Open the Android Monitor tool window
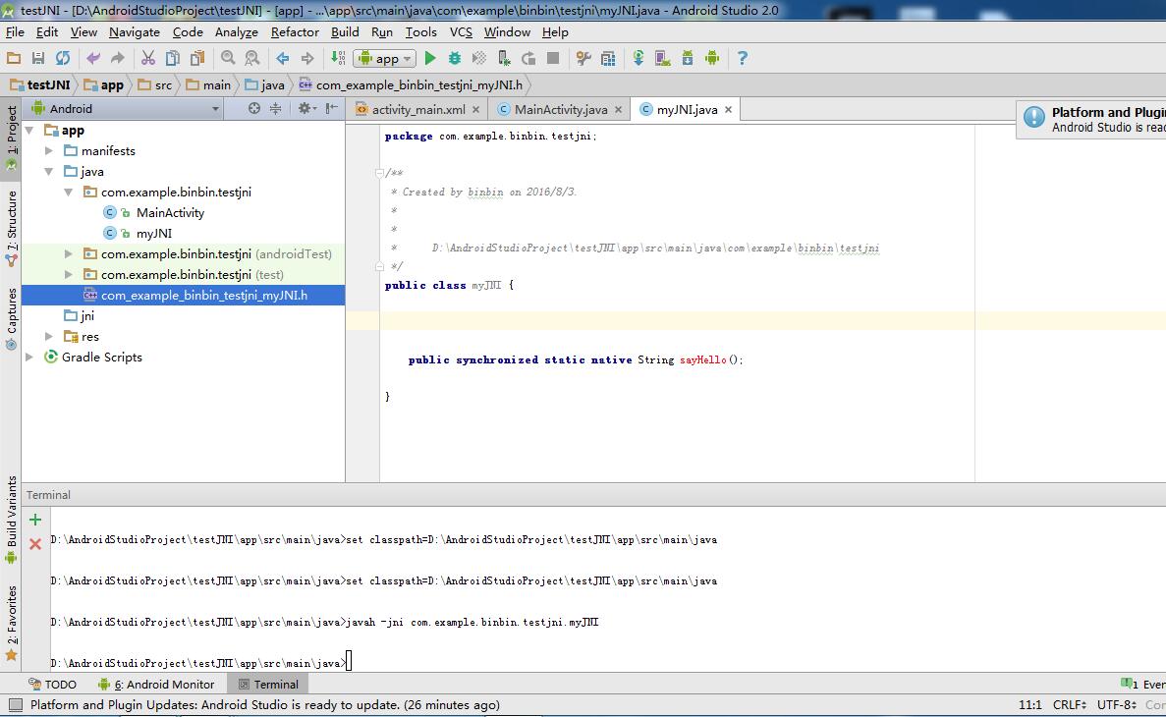This screenshot has width=1166, height=717. 156,685
